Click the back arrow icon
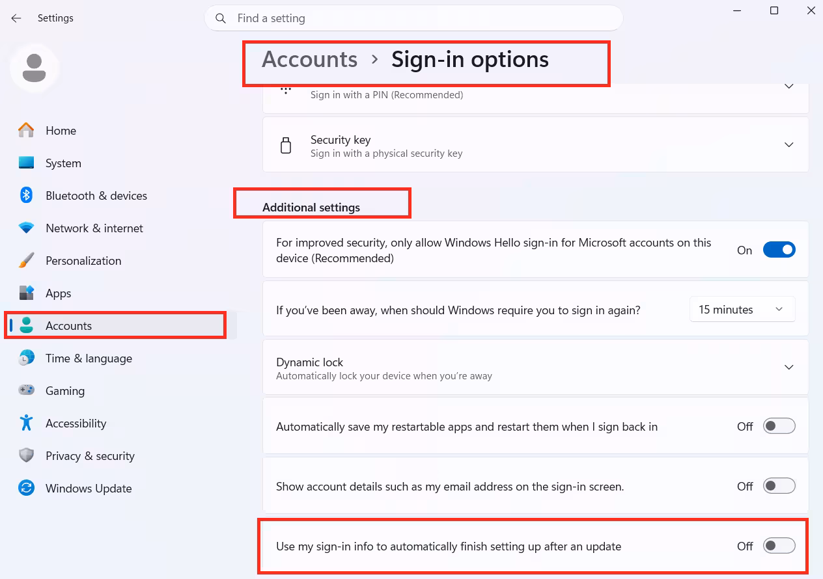This screenshot has width=823, height=579. (16, 18)
